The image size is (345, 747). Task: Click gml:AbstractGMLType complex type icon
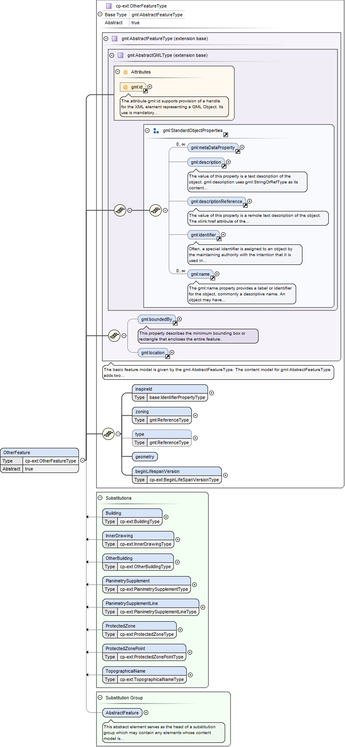click(x=121, y=55)
